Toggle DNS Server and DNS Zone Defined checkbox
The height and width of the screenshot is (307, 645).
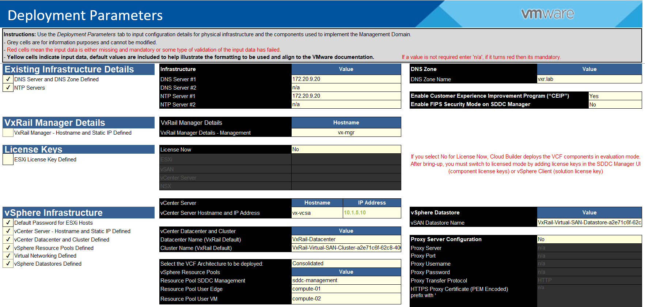8,79
